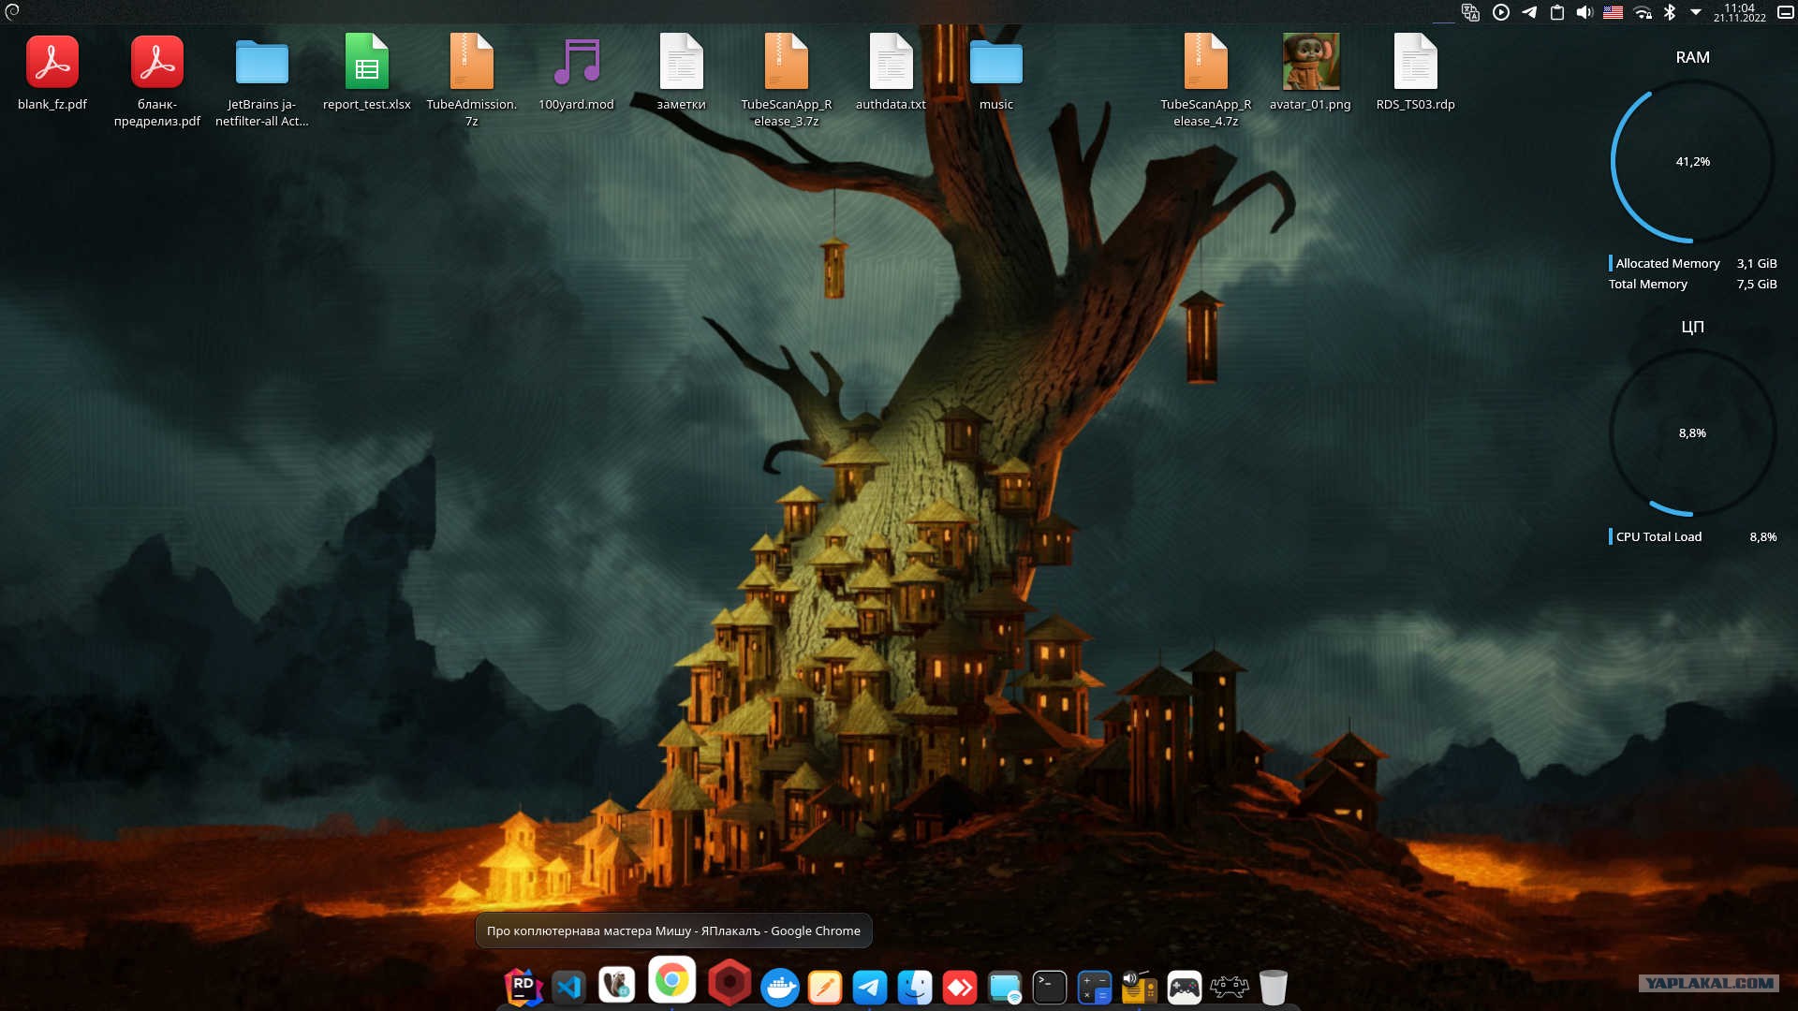
Task: Select the бланк-предрелиз.pdf desktop file
Action: (157, 81)
